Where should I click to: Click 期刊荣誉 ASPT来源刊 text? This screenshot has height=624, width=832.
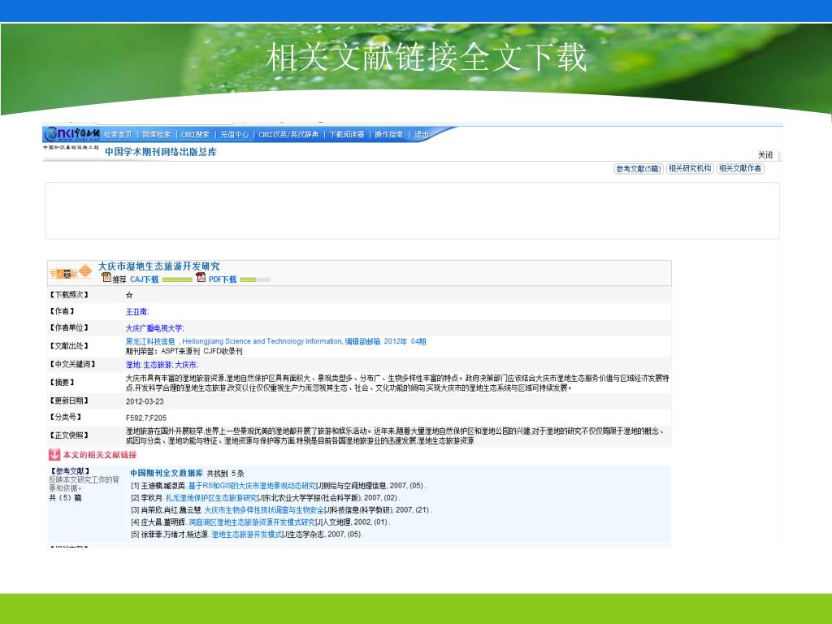184,351
